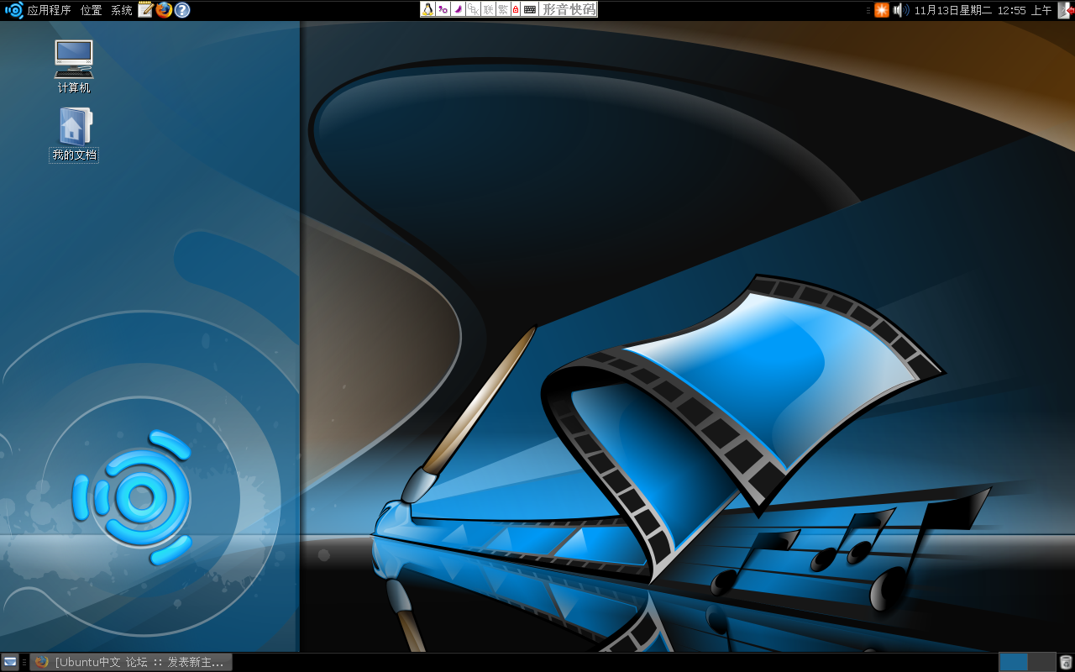
Task: Open the help question-mark launcher
Action: pyautogui.click(x=182, y=10)
